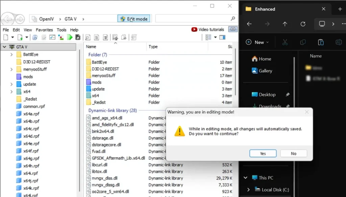The width and height of the screenshot is (346, 197).
Task: Click the blue details panel toggle near Video tutorials
Action: (x=232, y=29)
